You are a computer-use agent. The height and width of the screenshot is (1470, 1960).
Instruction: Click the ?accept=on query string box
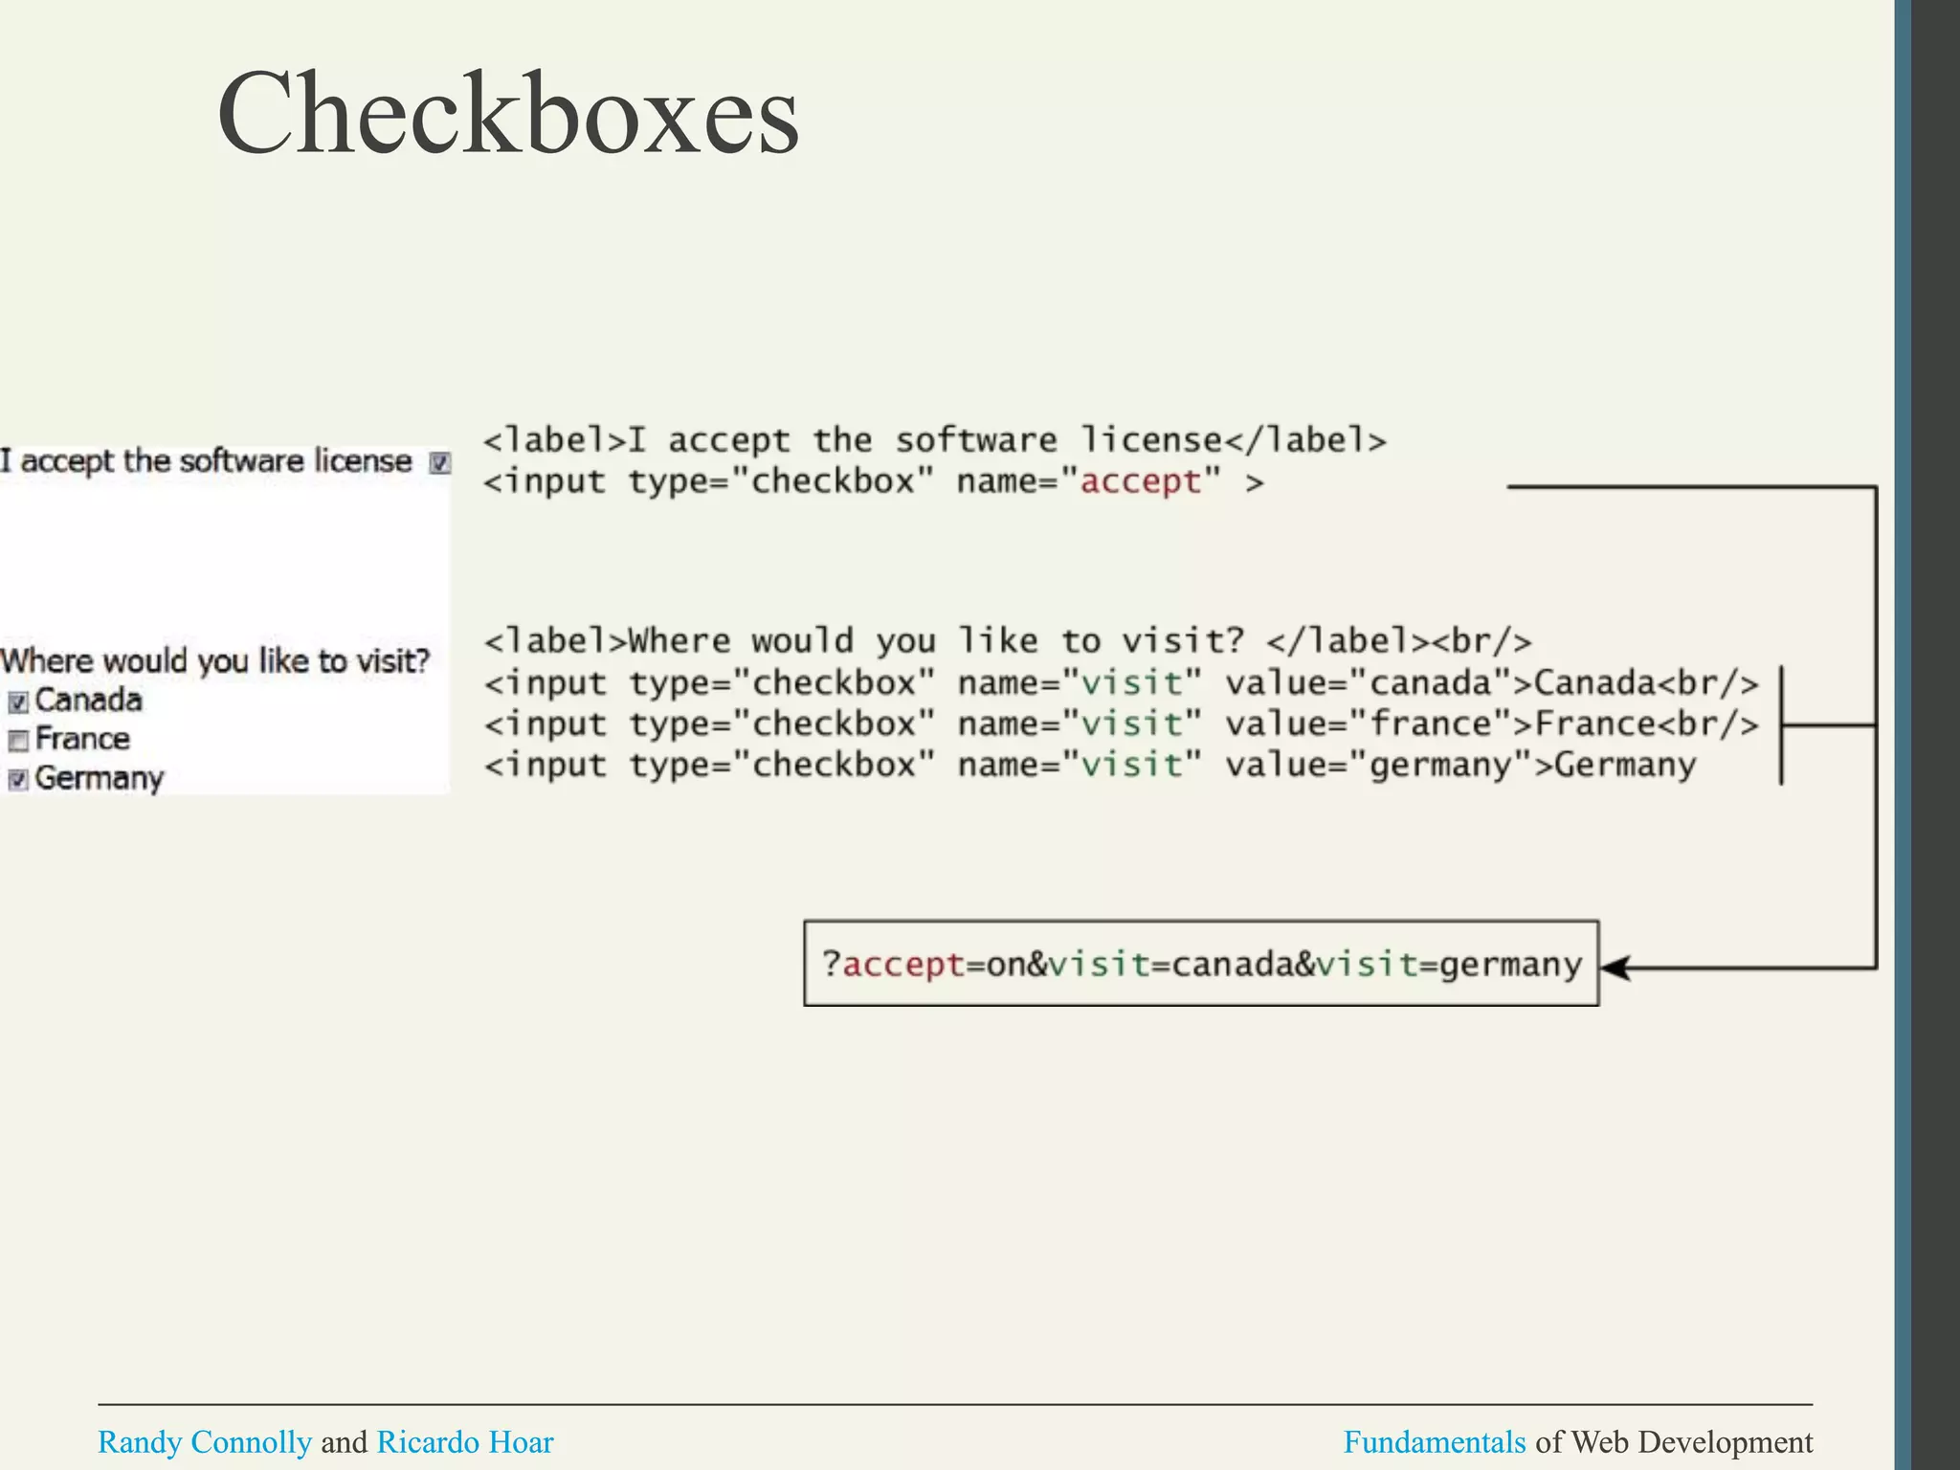[x=1201, y=964]
